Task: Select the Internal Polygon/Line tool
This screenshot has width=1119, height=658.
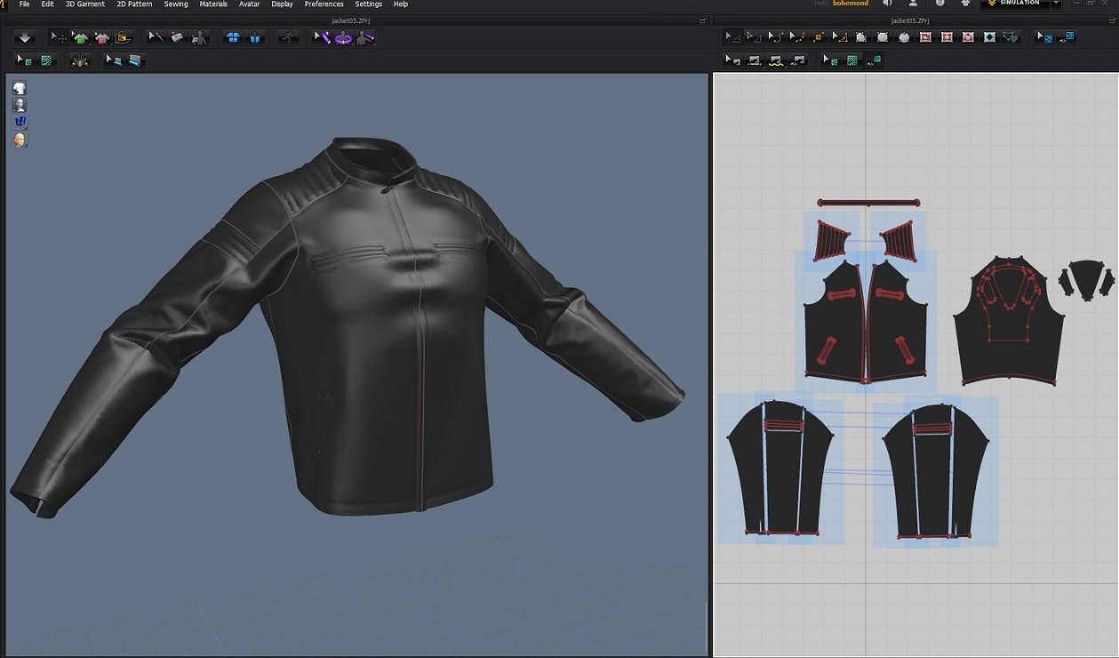Action: click(925, 37)
